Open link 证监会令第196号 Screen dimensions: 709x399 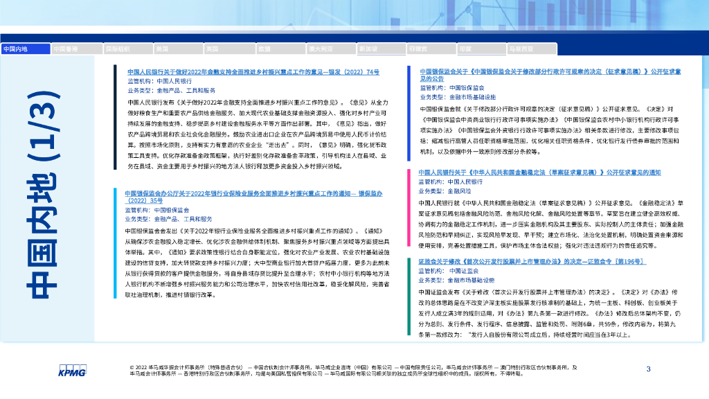[532, 261]
